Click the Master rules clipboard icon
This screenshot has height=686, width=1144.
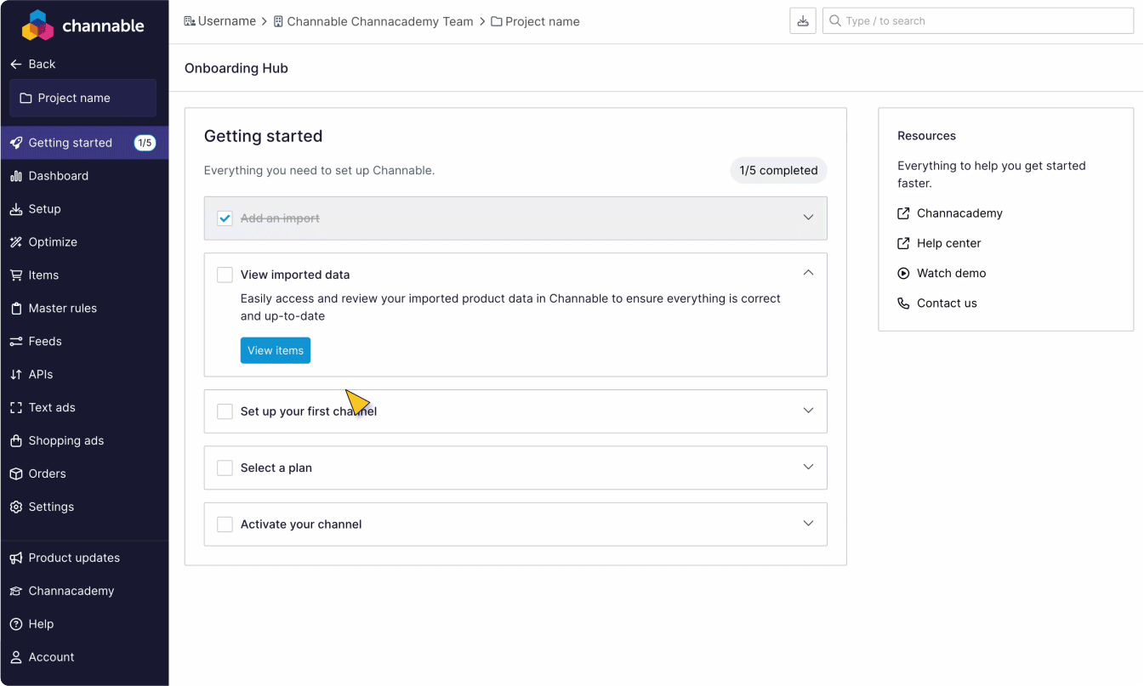pyautogui.click(x=15, y=309)
